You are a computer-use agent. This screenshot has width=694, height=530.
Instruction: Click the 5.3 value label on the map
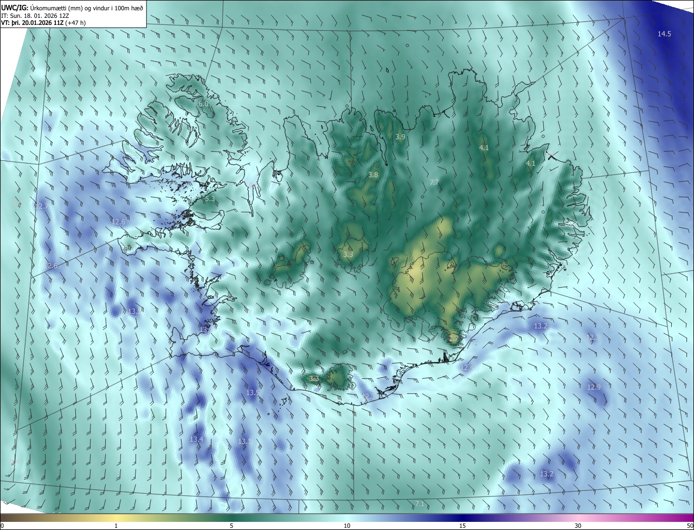click(x=210, y=199)
